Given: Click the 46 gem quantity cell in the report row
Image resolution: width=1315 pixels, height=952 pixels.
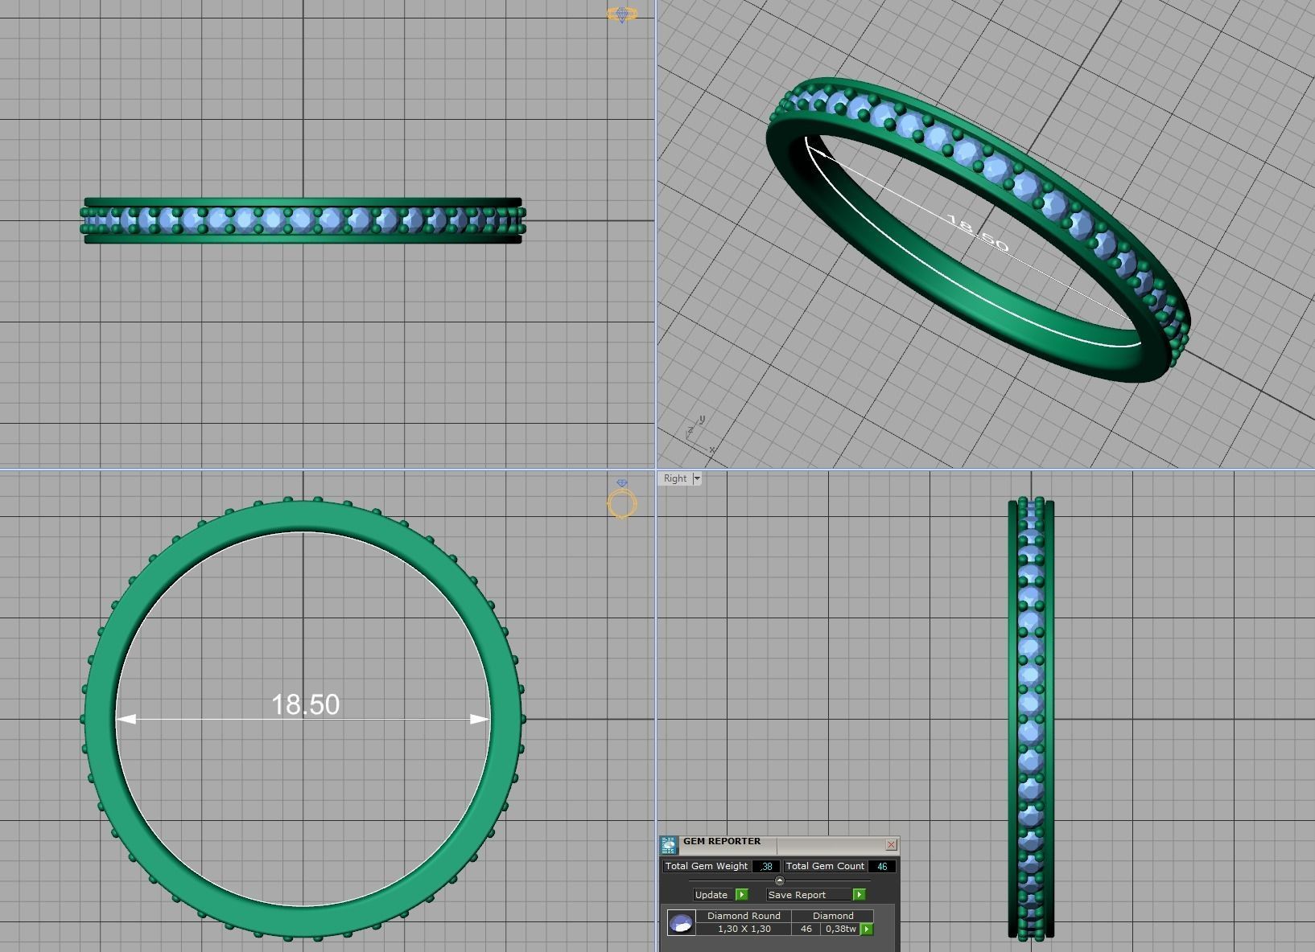Looking at the screenshot, I should 806,929.
